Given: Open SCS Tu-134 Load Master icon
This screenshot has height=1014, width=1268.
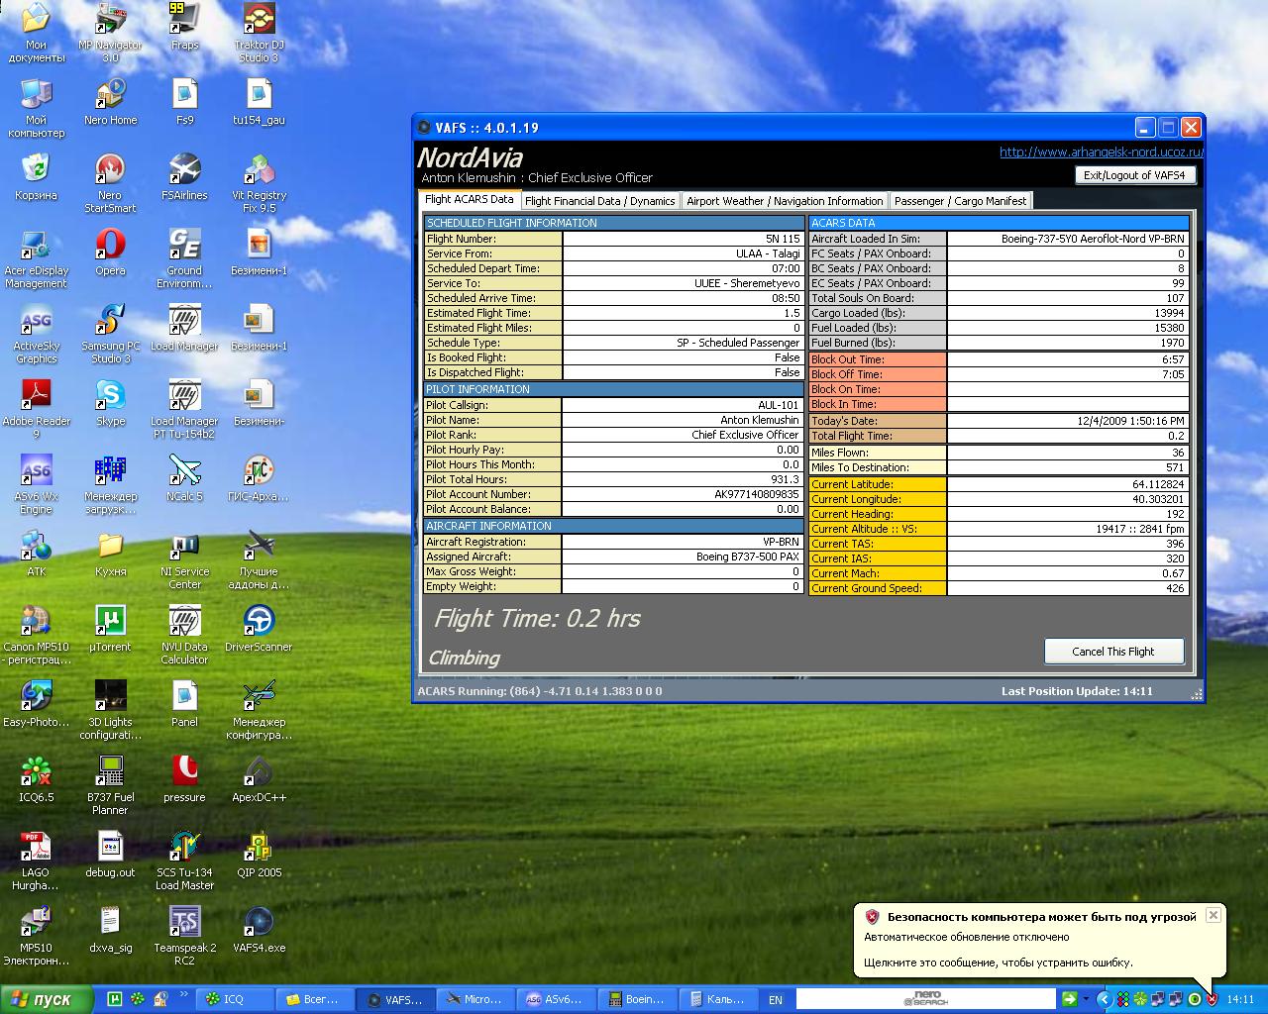Looking at the screenshot, I should tap(184, 861).
